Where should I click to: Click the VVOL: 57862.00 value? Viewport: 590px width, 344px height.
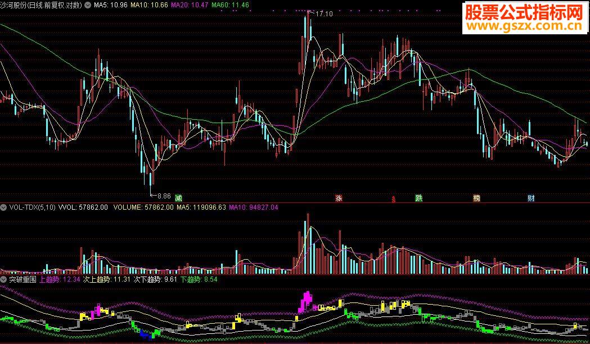tap(83, 207)
